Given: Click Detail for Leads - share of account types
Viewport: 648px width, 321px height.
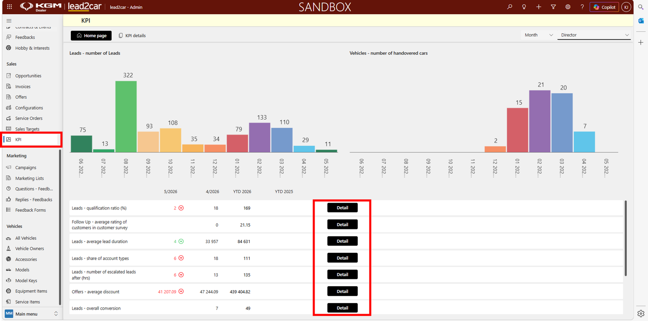Looking at the screenshot, I should (342, 258).
